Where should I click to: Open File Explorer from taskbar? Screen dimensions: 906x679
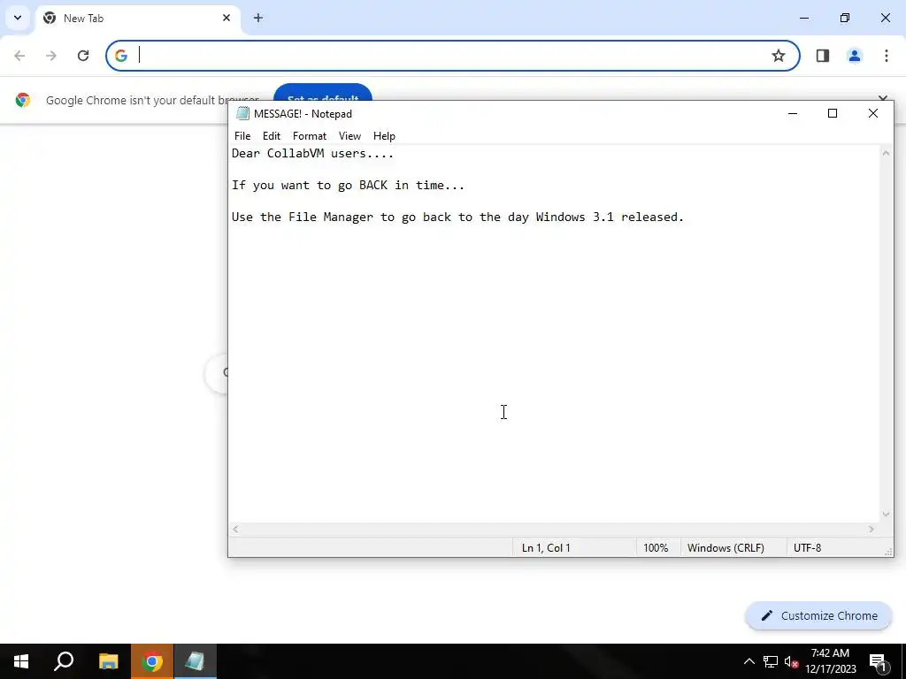click(x=108, y=661)
